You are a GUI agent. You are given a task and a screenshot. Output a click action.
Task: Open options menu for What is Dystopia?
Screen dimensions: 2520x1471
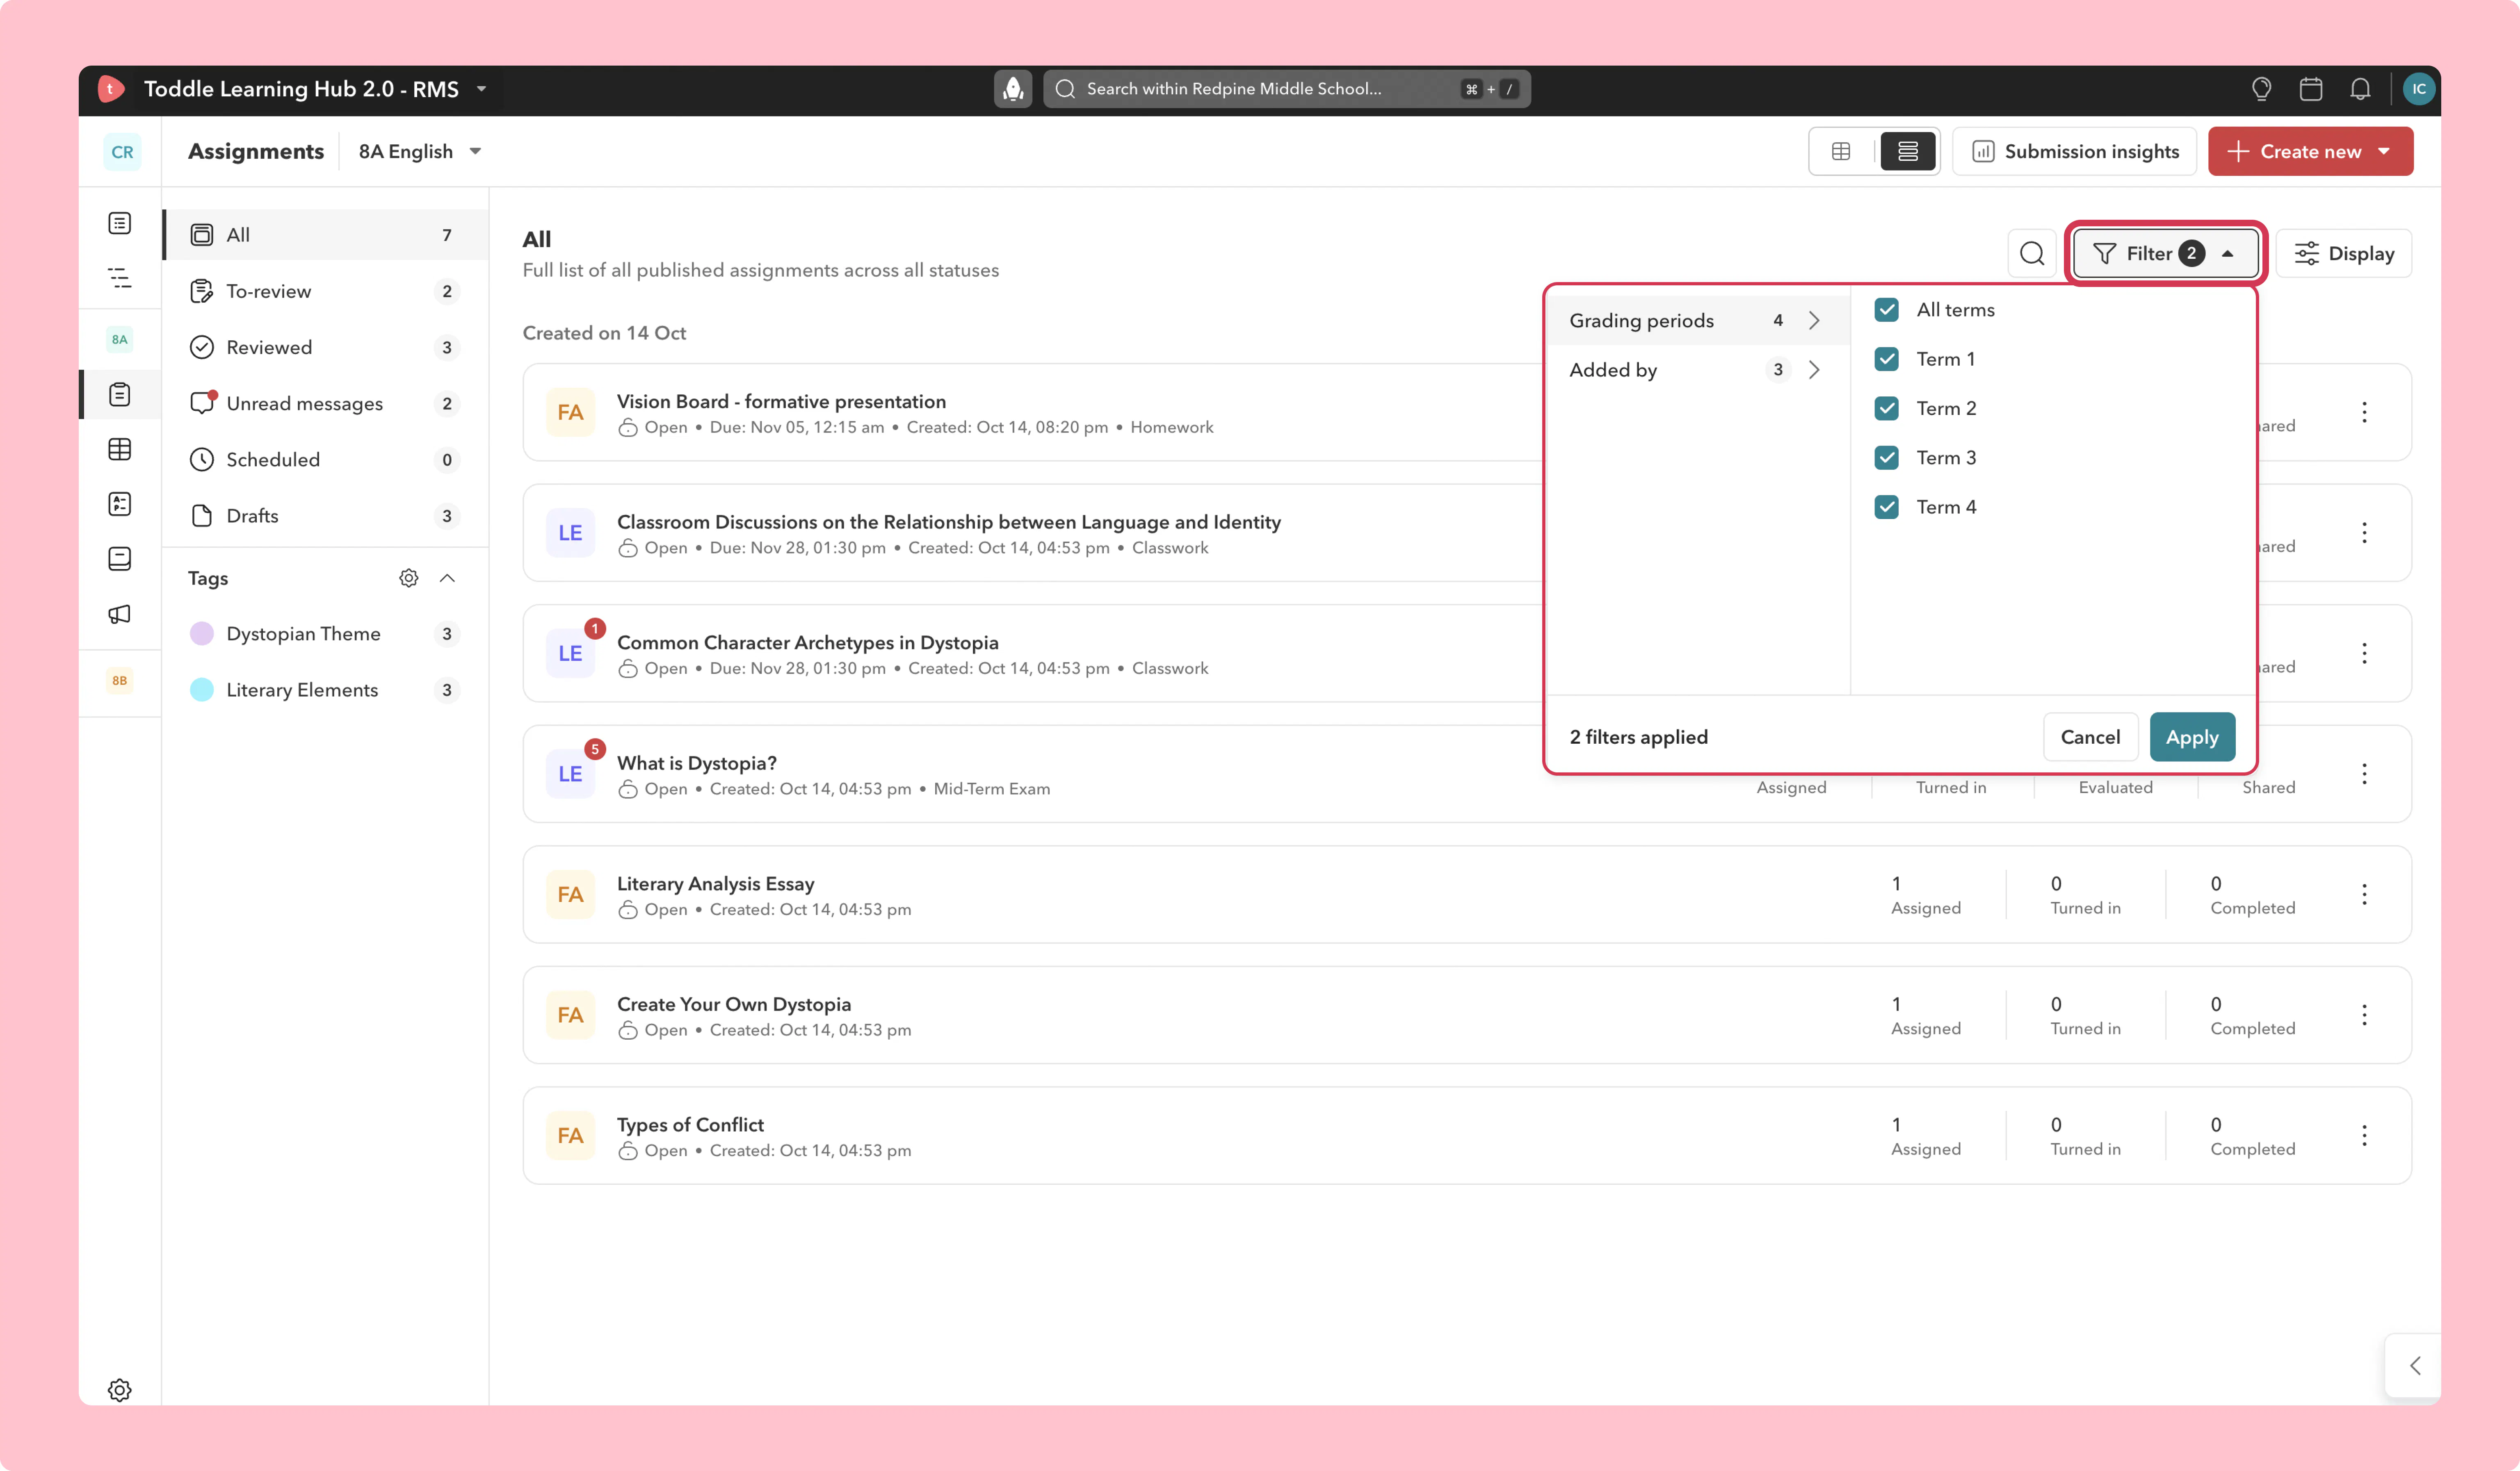coord(2365,774)
